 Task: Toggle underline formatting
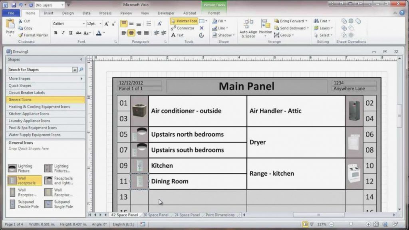click(x=70, y=33)
